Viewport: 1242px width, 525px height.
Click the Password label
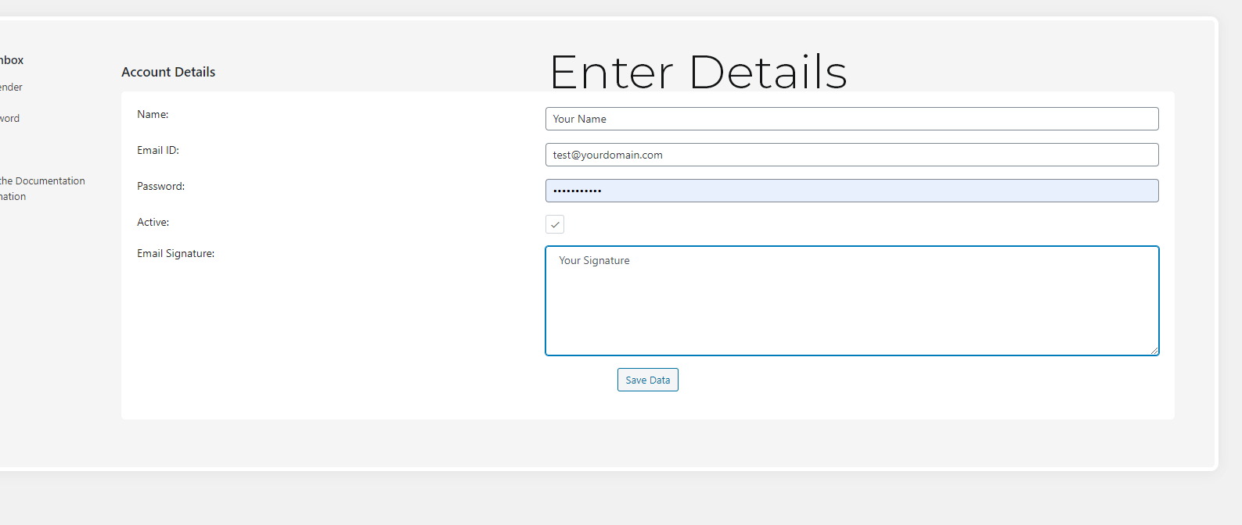160,186
